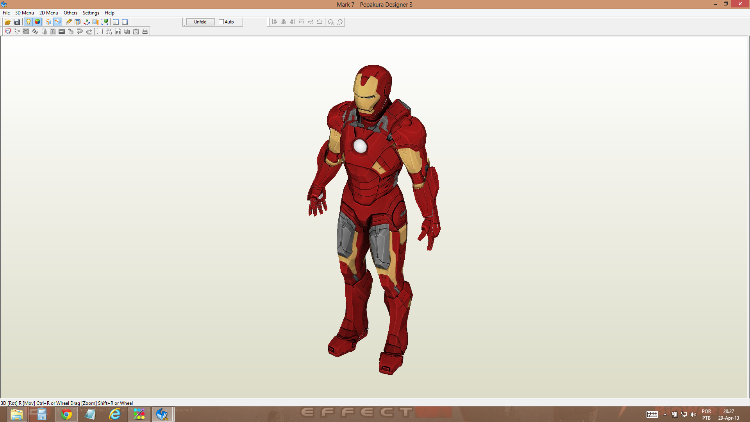Click the printer Print icon

tap(145, 32)
